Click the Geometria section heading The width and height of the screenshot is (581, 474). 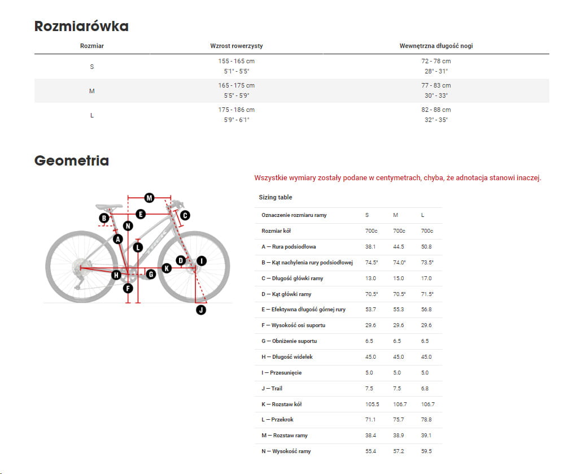[x=72, y=160]
